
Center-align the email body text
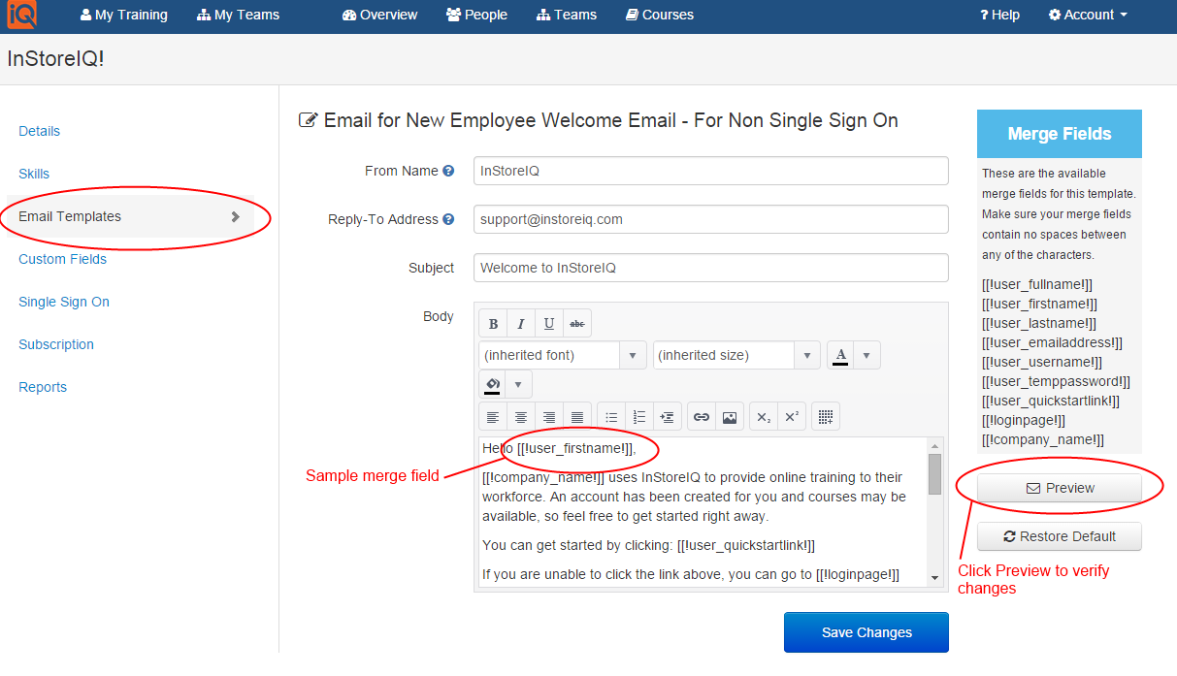tap(521, 417)
